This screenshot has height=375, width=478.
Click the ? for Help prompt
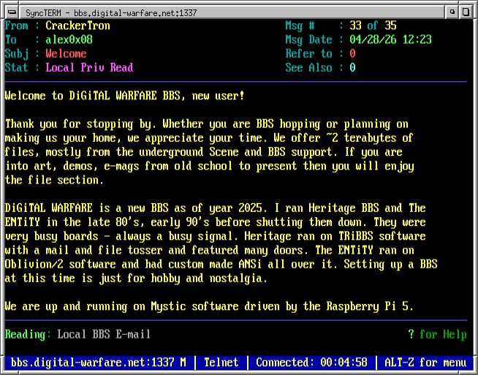pos(438,335)
